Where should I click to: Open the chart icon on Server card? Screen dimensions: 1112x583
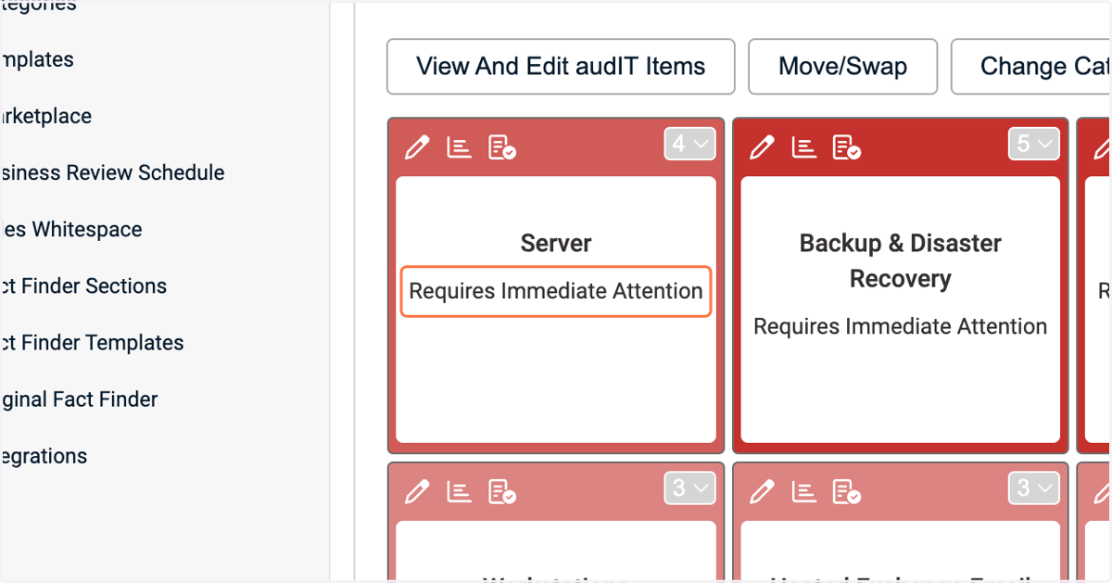tap(460, 146)
